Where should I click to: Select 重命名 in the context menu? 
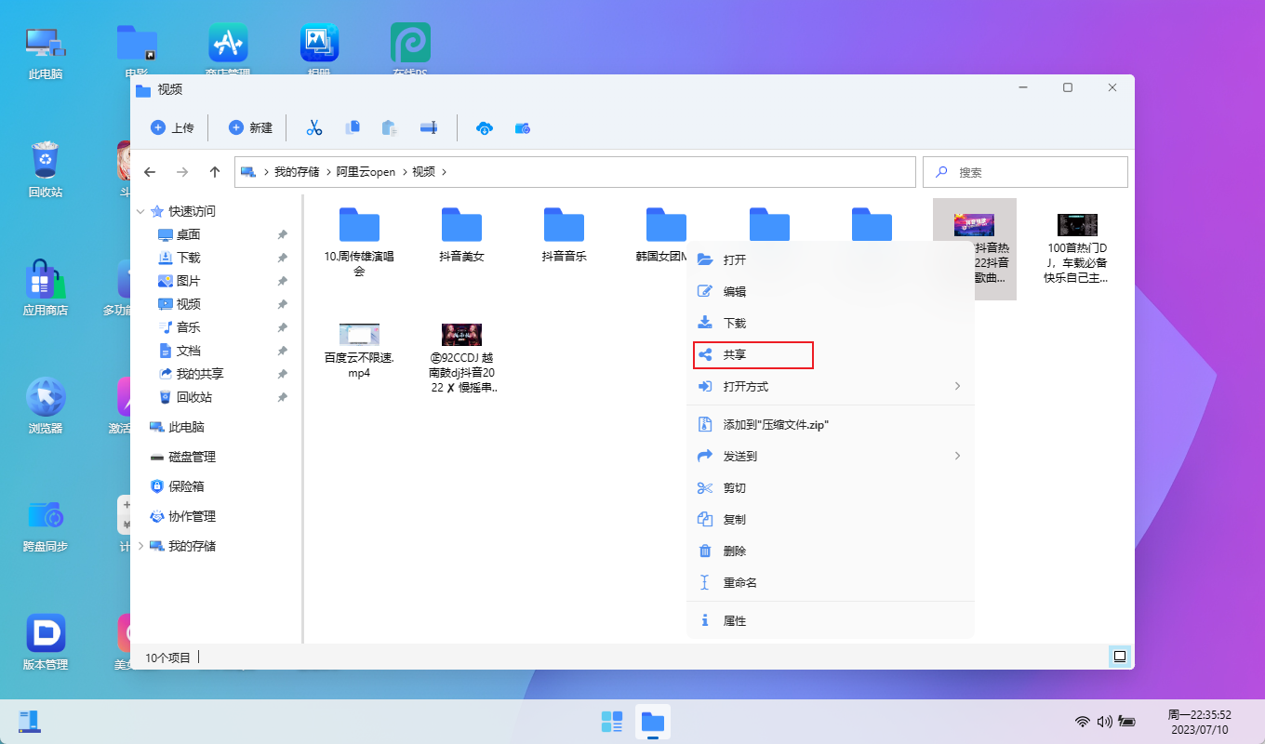[740, 582]
